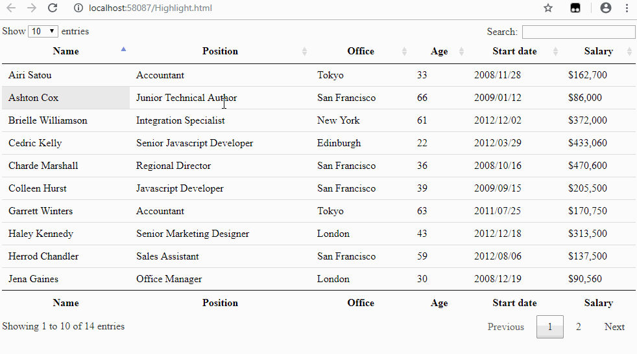Click the 2008/11/28 start date cell
The image size is (637, 354).
[x=514, y=75]
